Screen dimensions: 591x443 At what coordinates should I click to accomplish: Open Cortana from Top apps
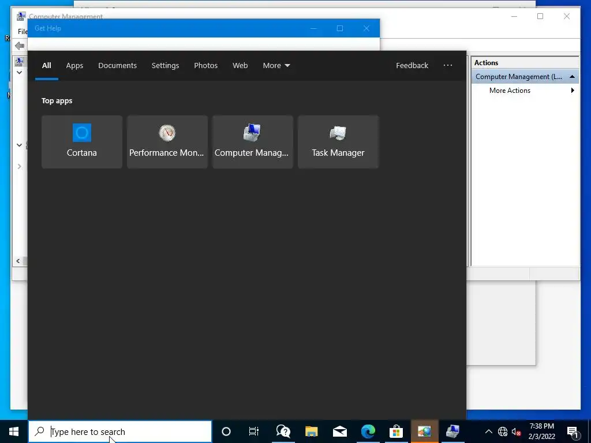(82, 142)
